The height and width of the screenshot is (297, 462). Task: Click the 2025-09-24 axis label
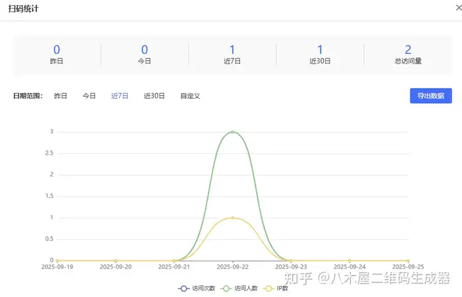click(x=350, y=267)
